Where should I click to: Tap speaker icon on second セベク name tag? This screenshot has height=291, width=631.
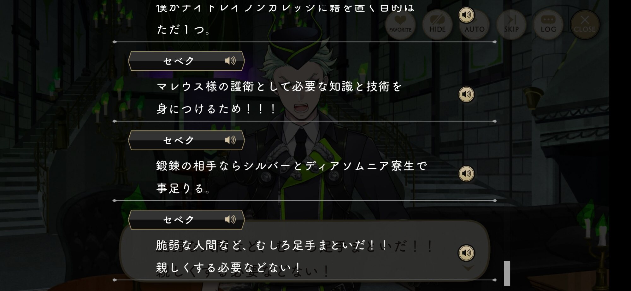pyautogui.click(x=230, y=140)
